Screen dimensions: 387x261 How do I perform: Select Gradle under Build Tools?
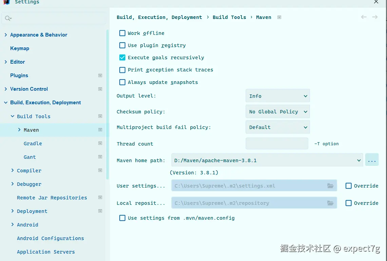(x=33, y=143)
